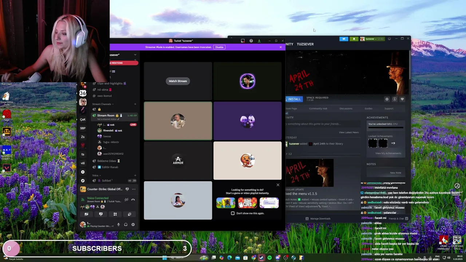Select ARMOR participant tile
This screenshot has width=466, height=262.
click(x=178, y=160)
